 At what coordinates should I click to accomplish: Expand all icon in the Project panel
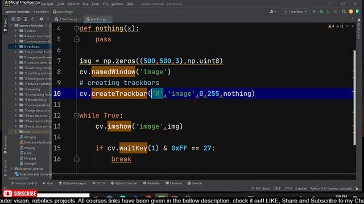point(26,19)
